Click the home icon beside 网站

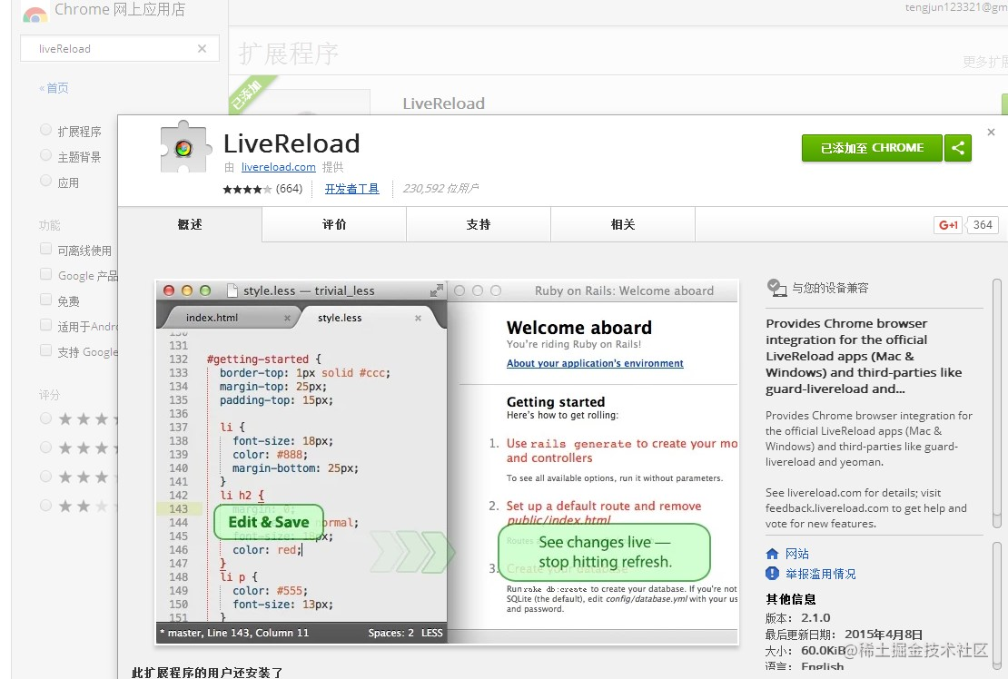click(x=772, y=554)
